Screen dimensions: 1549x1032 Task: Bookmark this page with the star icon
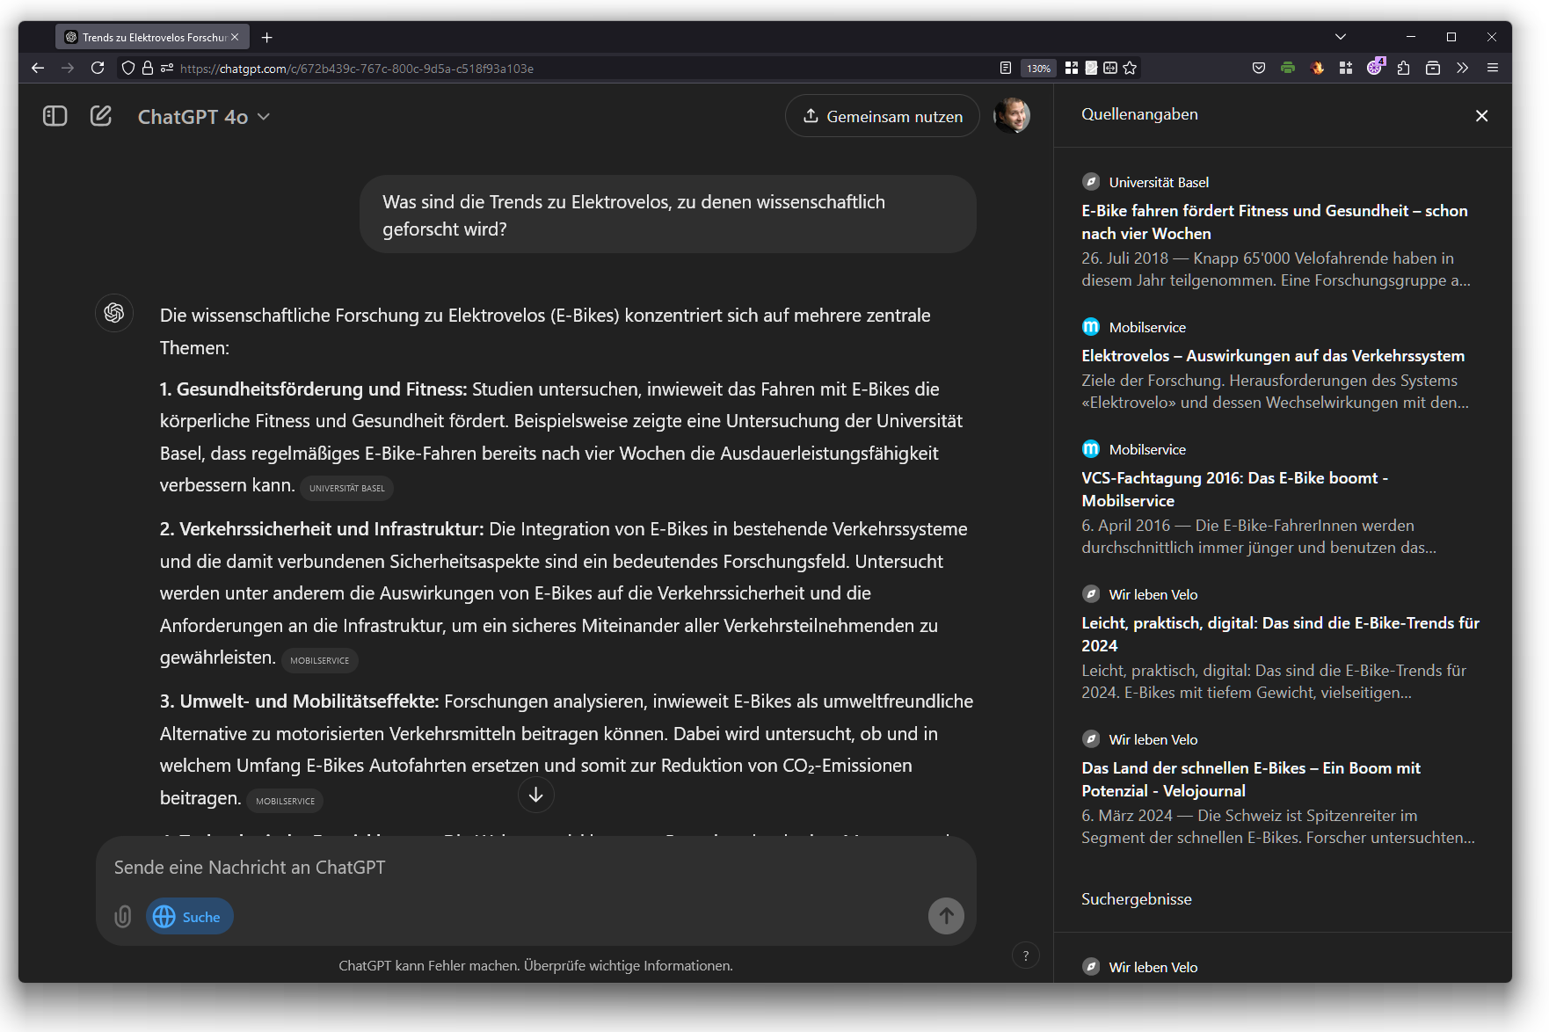pos(1131,68)
